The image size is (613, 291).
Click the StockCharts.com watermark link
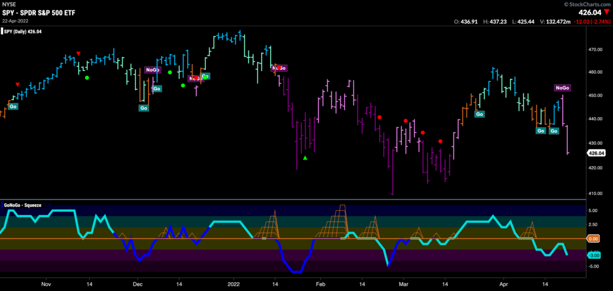(x=588, y=4)
